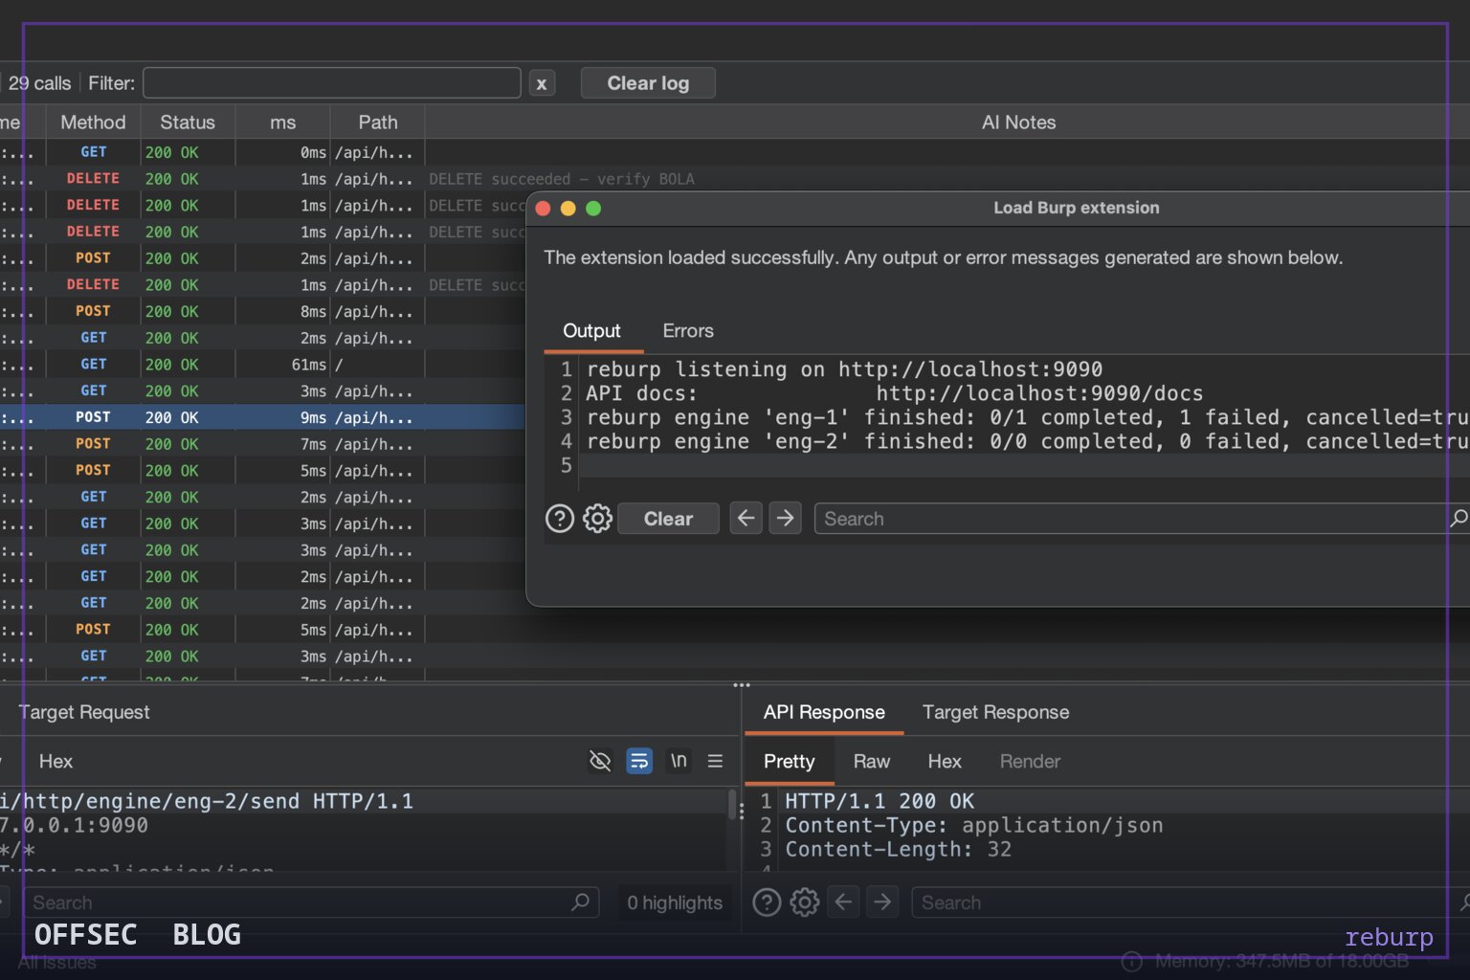Click the AI Notes column header

1018,122
